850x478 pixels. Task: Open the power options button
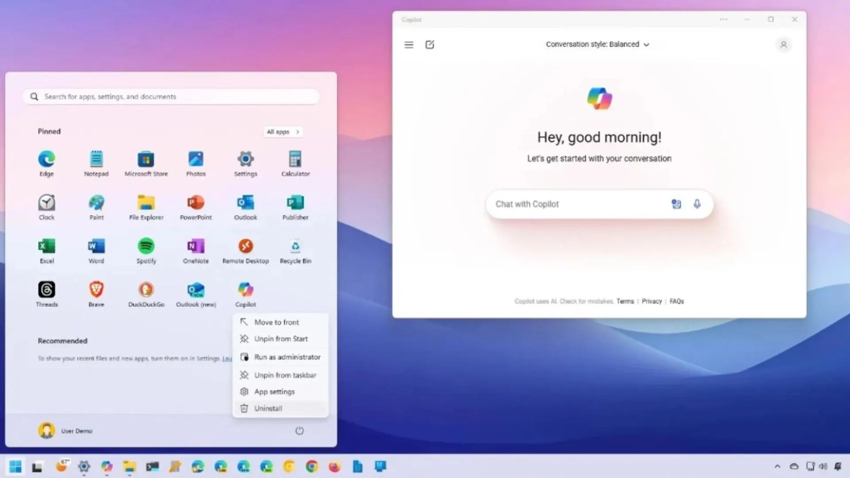pos(299,430)
